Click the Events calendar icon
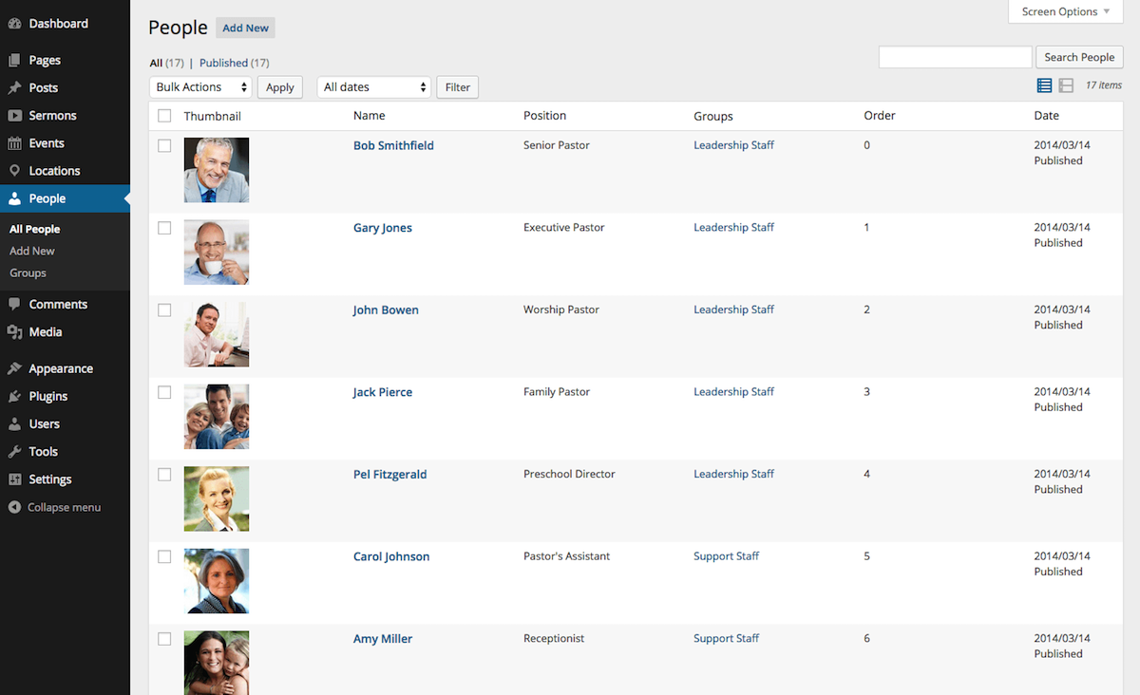This screenshot has height=695, width=1140. [14, 143]
